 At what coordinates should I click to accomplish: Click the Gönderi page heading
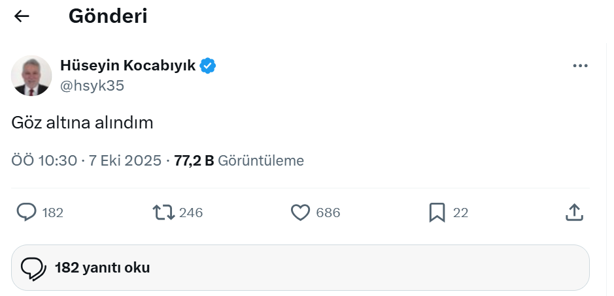[108, 17]
